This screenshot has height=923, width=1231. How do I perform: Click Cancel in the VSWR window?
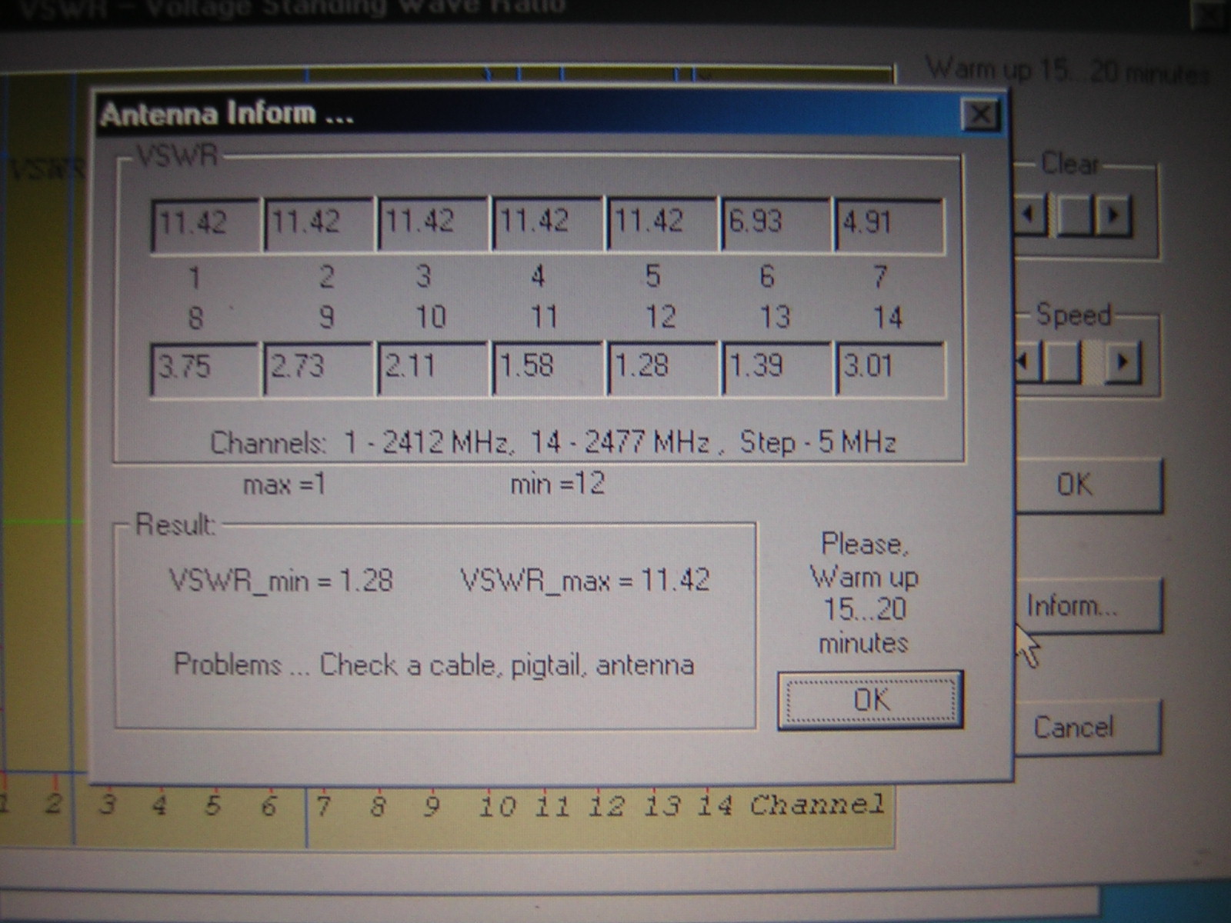(1086, 726)
